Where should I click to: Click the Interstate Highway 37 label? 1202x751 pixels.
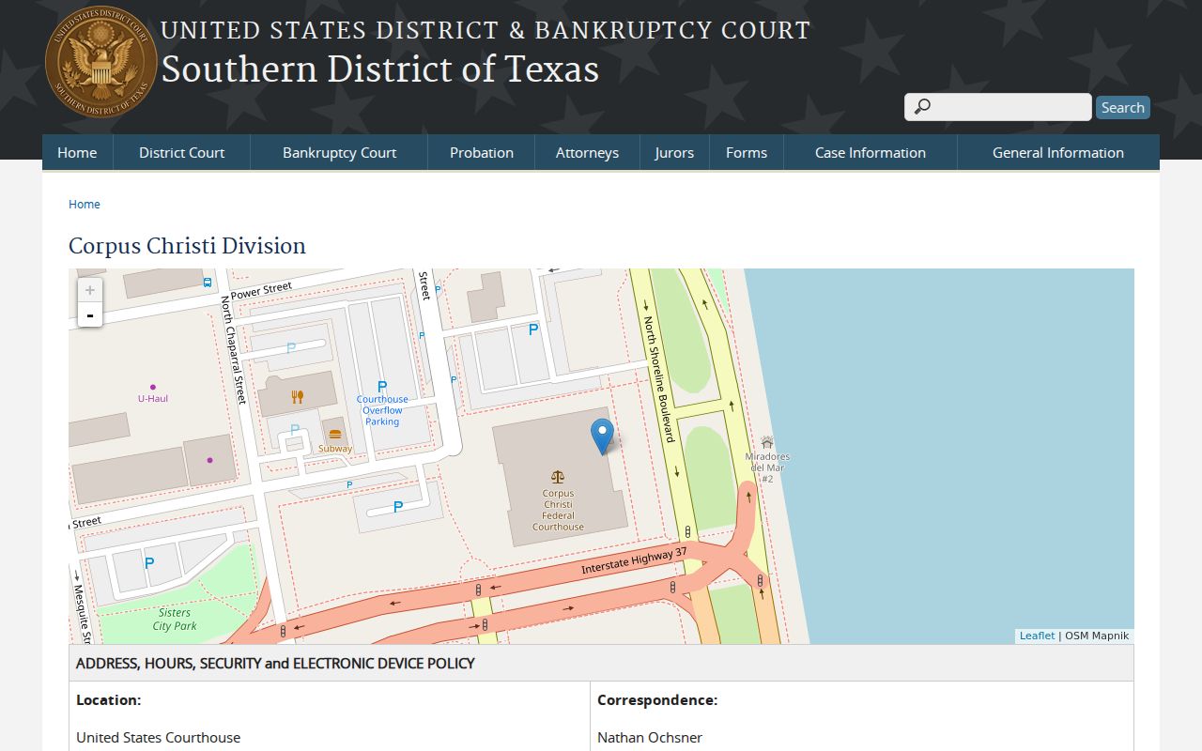coord(635,560)
